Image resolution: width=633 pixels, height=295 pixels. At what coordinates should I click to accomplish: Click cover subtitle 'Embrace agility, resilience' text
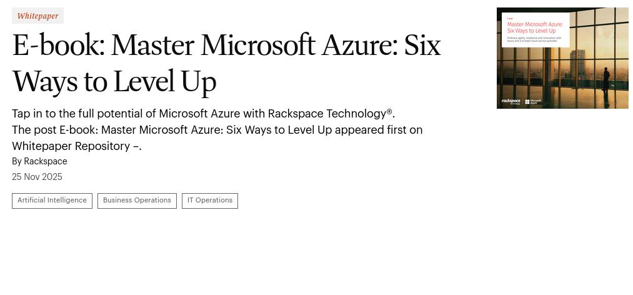tap(534, 40)
